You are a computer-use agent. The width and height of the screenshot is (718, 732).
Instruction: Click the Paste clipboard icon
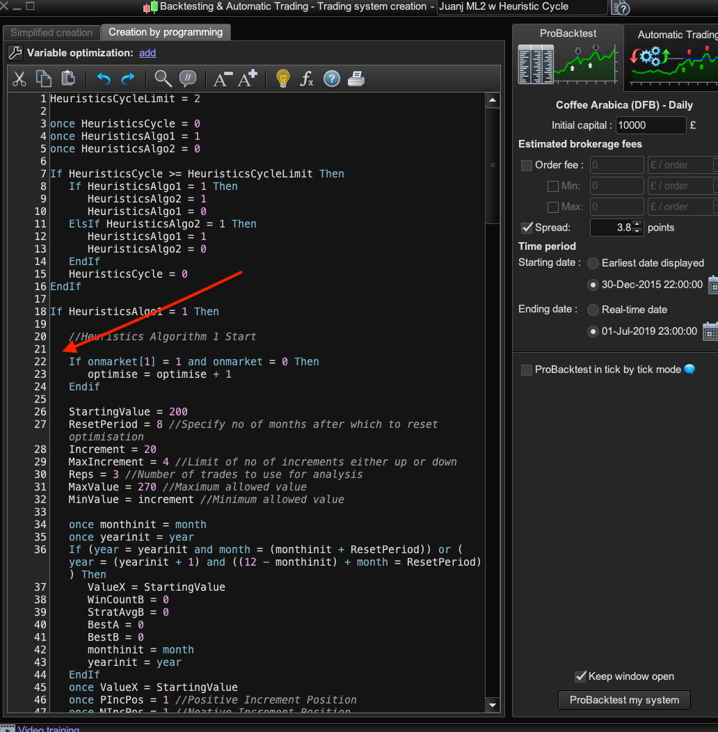[67, 79]
